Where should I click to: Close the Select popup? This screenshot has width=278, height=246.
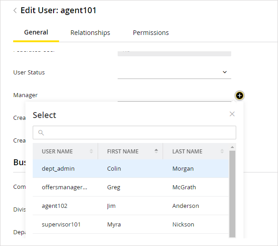[x=232, y=114]
